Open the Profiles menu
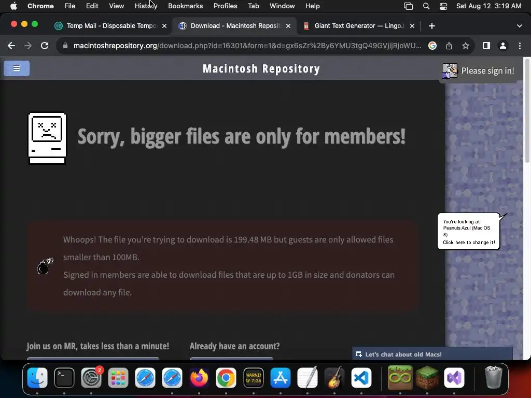 click(225, 6)
